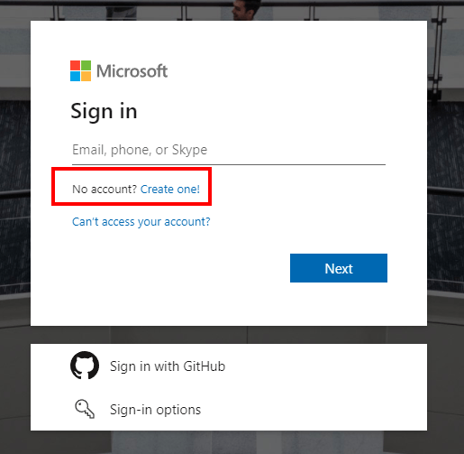Click the person's face in background photo
The image size is (464, 454).
pos(240,11)
